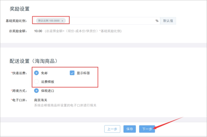Proceed with the 下一步 button
Screen dimensions: 207x137
(x=147, y=129)
